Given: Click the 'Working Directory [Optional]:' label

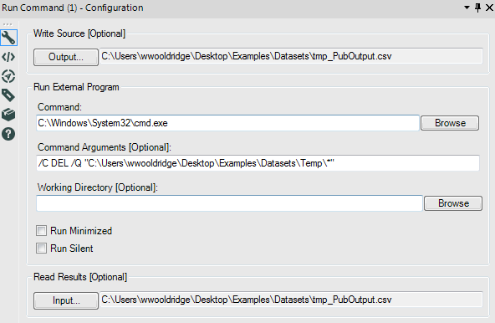Looking at the screenshot, I should 98,187.
